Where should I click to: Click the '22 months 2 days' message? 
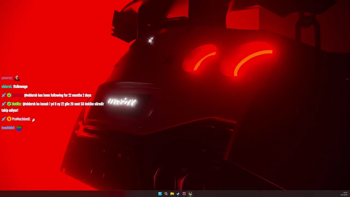tap(58, 95)
